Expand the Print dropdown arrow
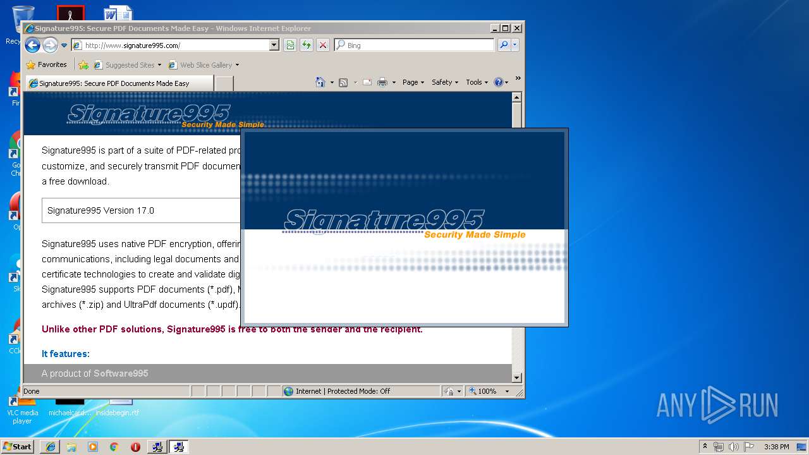 point(394,82)
